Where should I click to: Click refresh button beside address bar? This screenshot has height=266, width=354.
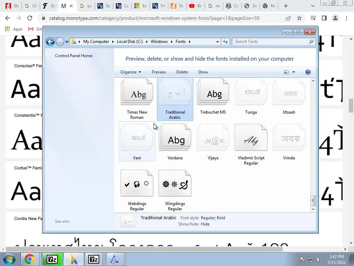[225, 42]
